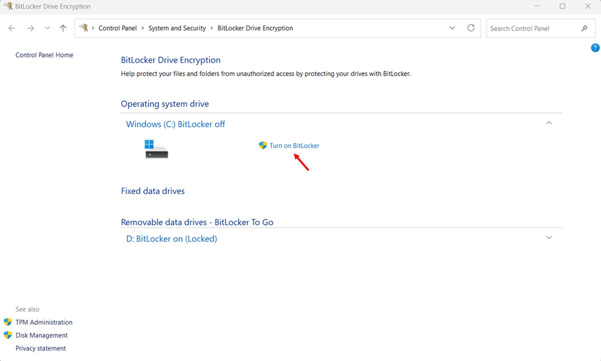
Task: Select System and Security breadcrumb
Action: [x=177, y=28]
